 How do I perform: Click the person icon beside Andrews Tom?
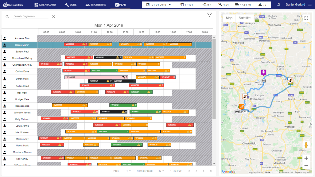[x=4, y=38]
